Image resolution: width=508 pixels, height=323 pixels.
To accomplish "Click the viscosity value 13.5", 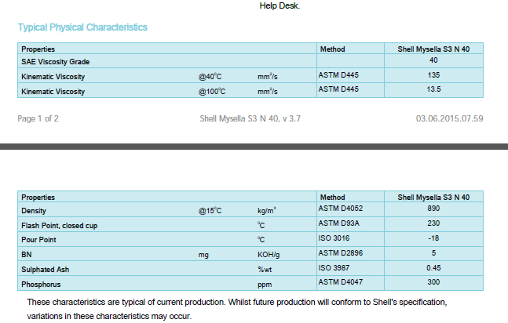I will click(433, 89).
